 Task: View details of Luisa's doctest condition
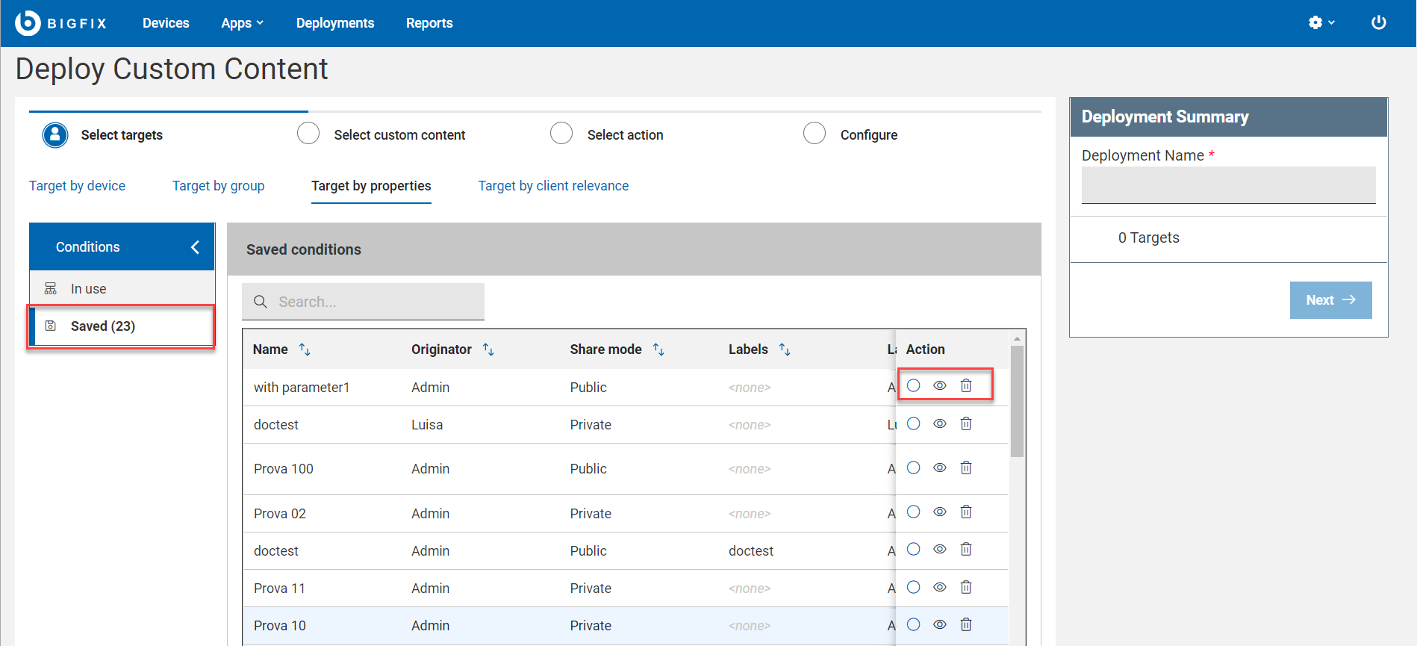[939, 424]
